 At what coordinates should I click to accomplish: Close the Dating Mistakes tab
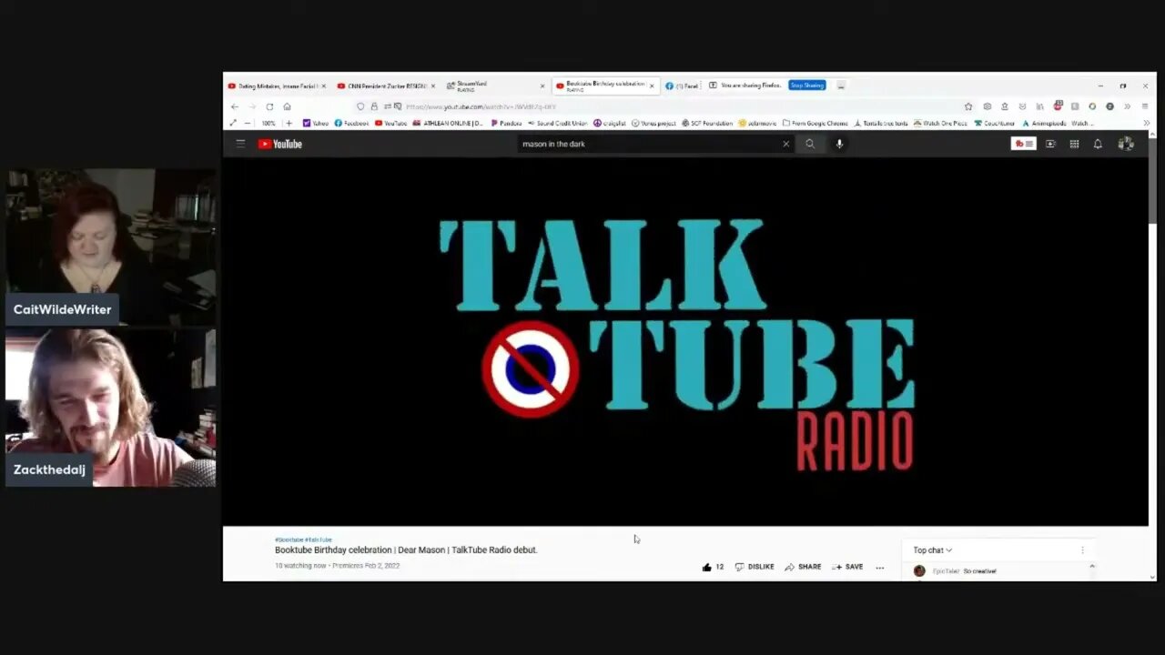(323, 86)
